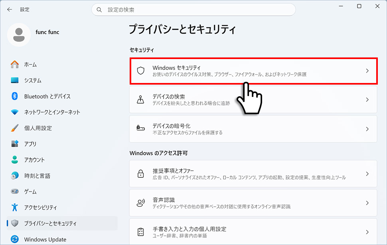Click the Accessibility figure icon
Screen dimensions: 387x245
14,207
